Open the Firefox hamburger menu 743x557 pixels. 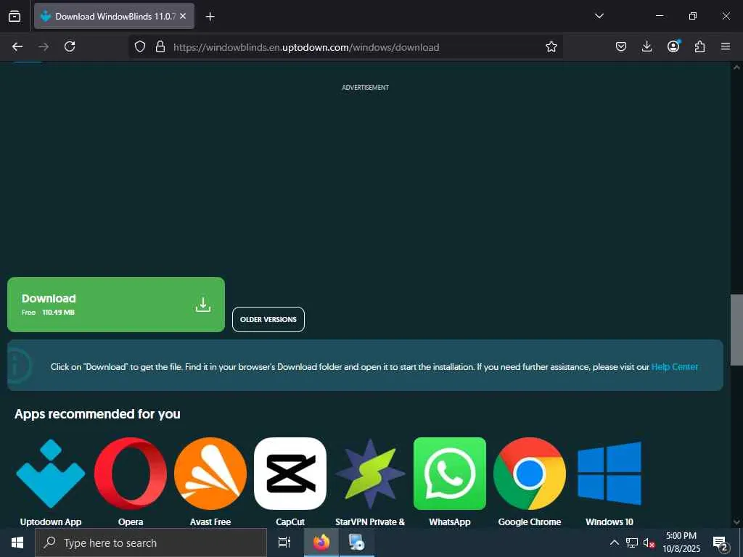point(726,46)
